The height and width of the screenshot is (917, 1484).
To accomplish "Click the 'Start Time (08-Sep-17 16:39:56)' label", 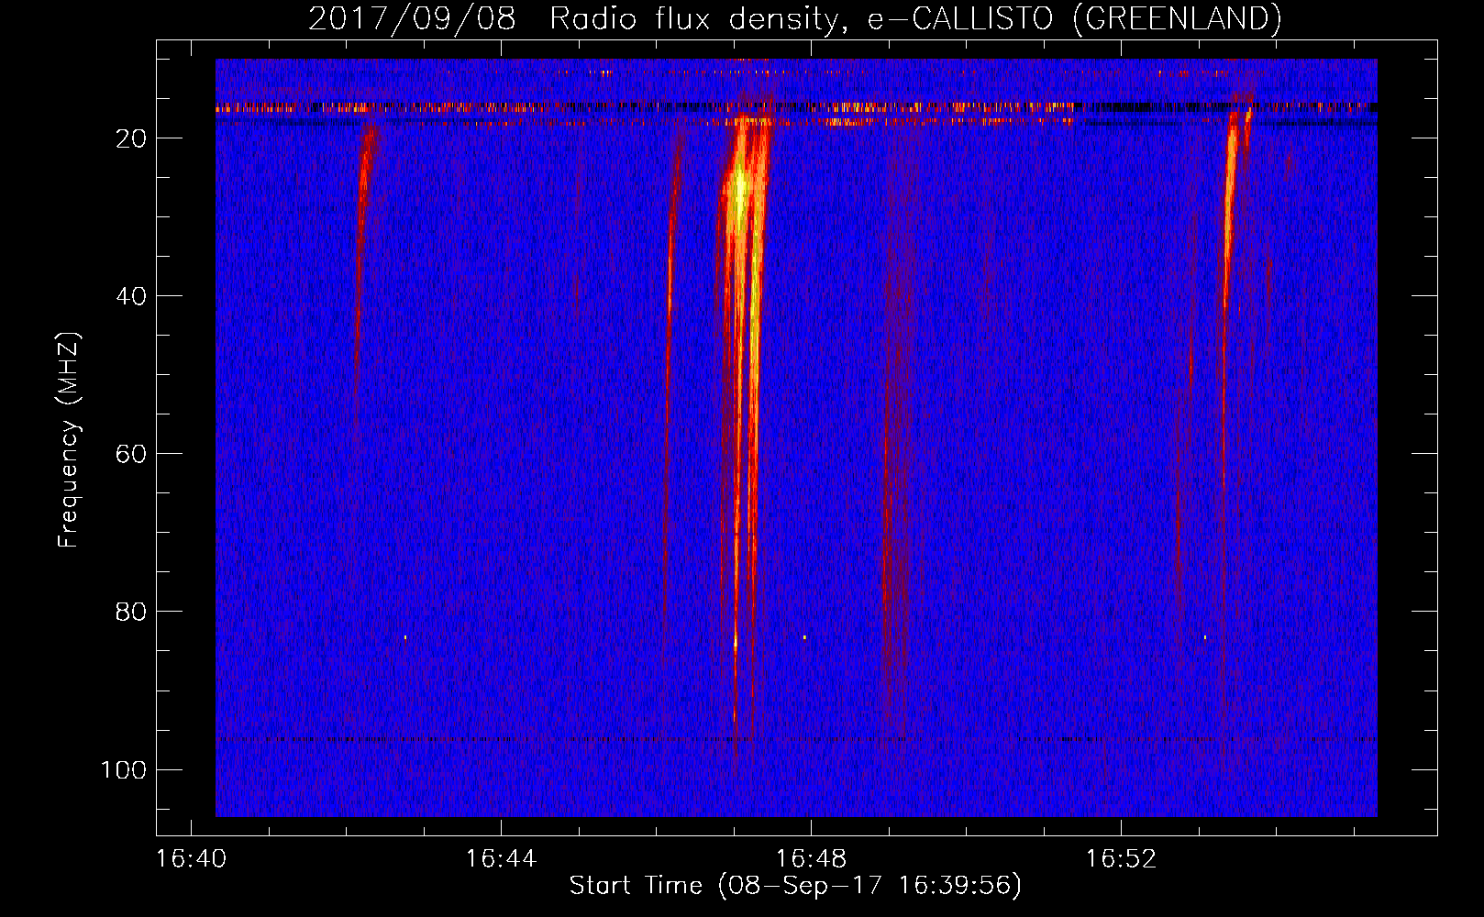I will coord(795,885).
